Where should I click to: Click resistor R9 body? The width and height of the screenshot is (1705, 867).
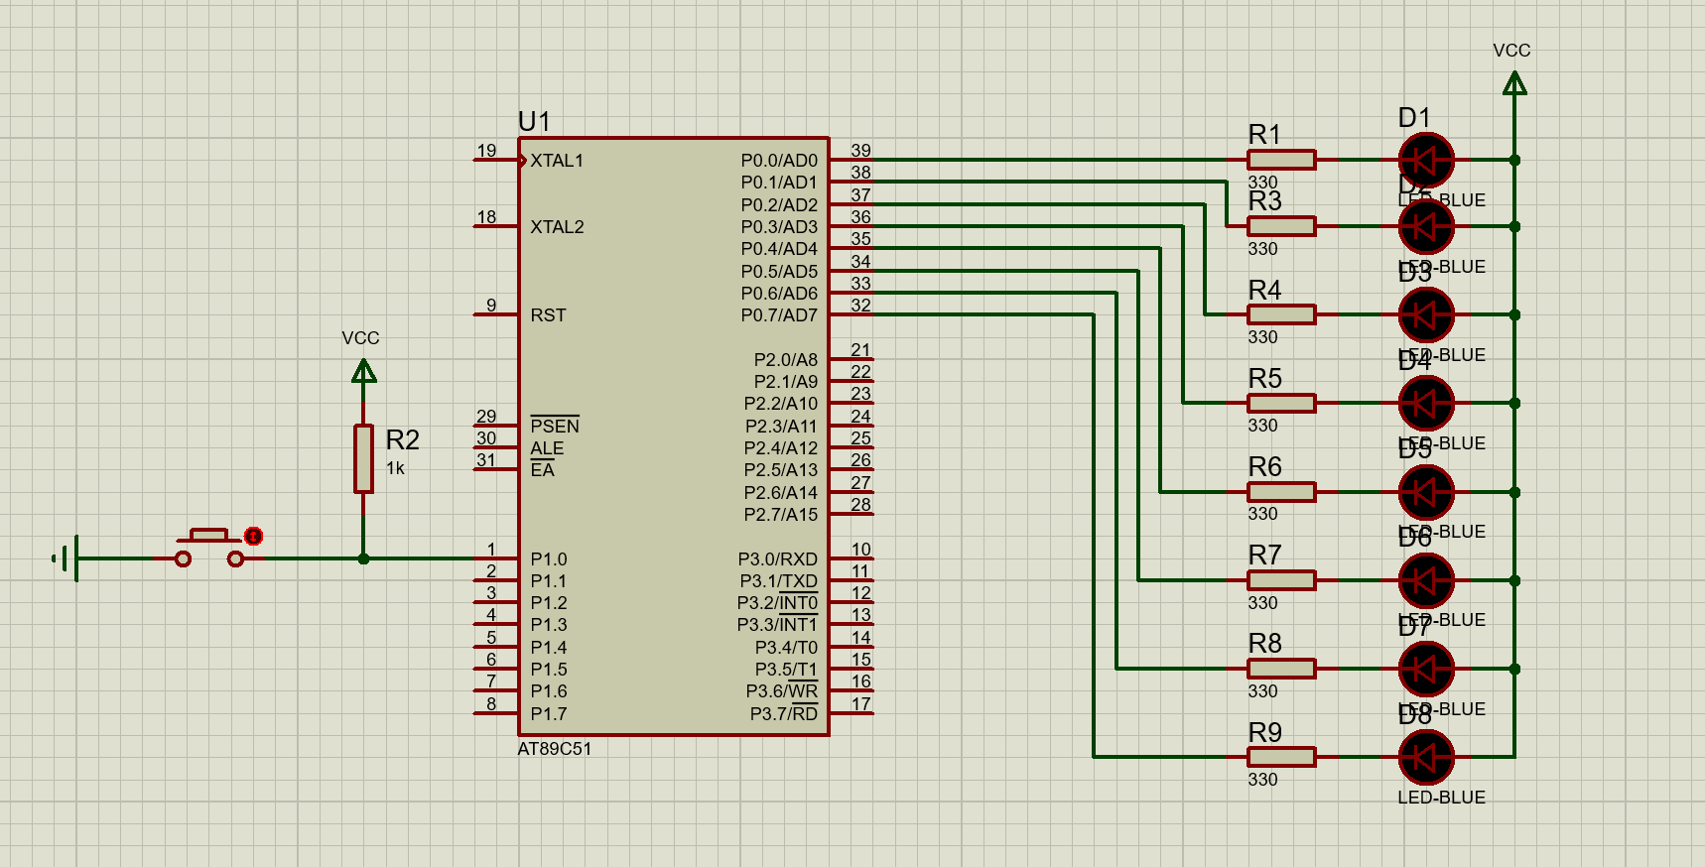tap(1281, 757)
